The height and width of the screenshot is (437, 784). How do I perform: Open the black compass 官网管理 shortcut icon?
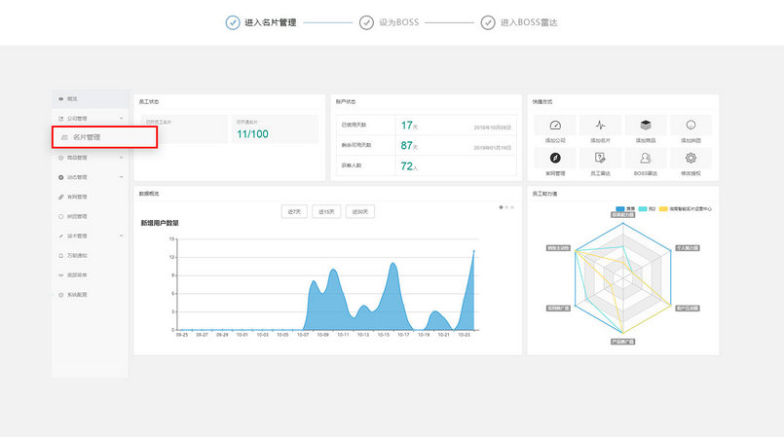coord(555,158)
